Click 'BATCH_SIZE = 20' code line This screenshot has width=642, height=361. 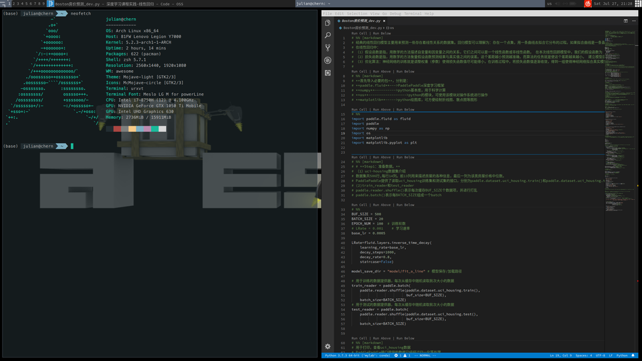(x=367, y=219)
